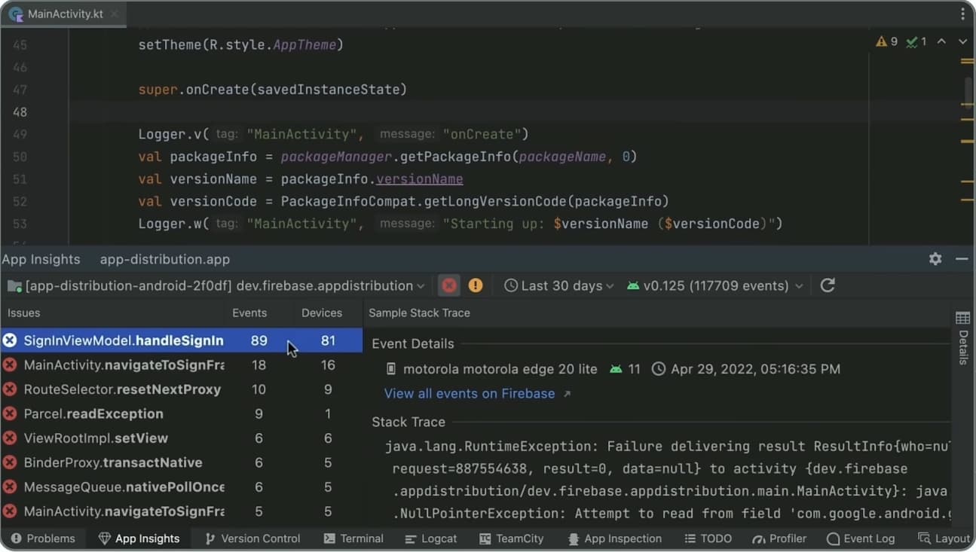This screenshot has height=552, width=976.
Task: Select the ViewRootImpl.setView issue
Action: coord(181,438)
